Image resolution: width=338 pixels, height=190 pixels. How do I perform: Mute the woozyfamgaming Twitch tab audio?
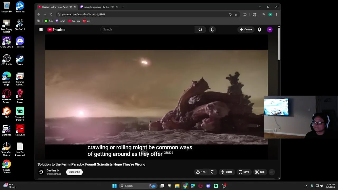(112, 7)
